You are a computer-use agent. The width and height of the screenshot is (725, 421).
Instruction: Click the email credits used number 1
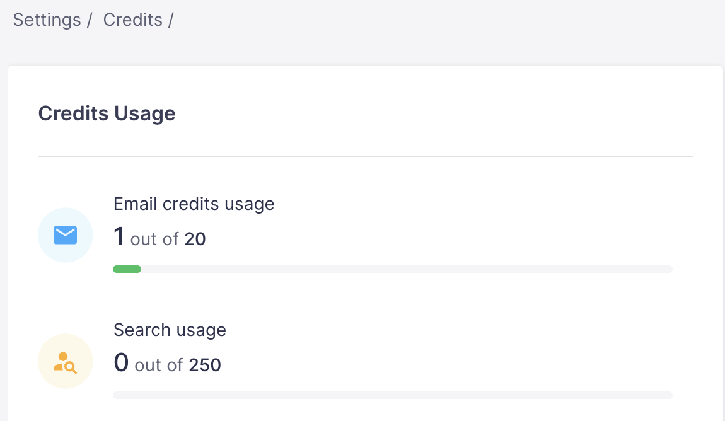click(x=119, y=237)
